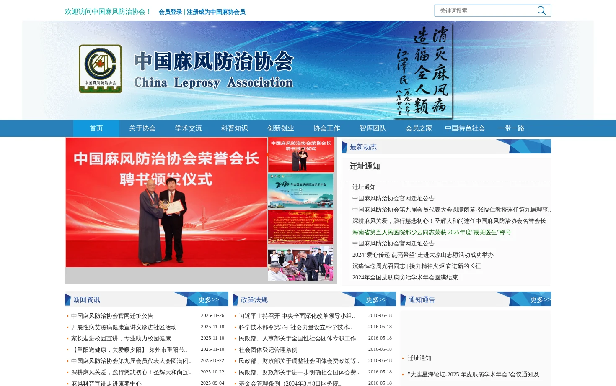The width and height of the screenshot is (616, 386).
Task: Focus the 关键词搜索 search field
Action: click(486, 10)
